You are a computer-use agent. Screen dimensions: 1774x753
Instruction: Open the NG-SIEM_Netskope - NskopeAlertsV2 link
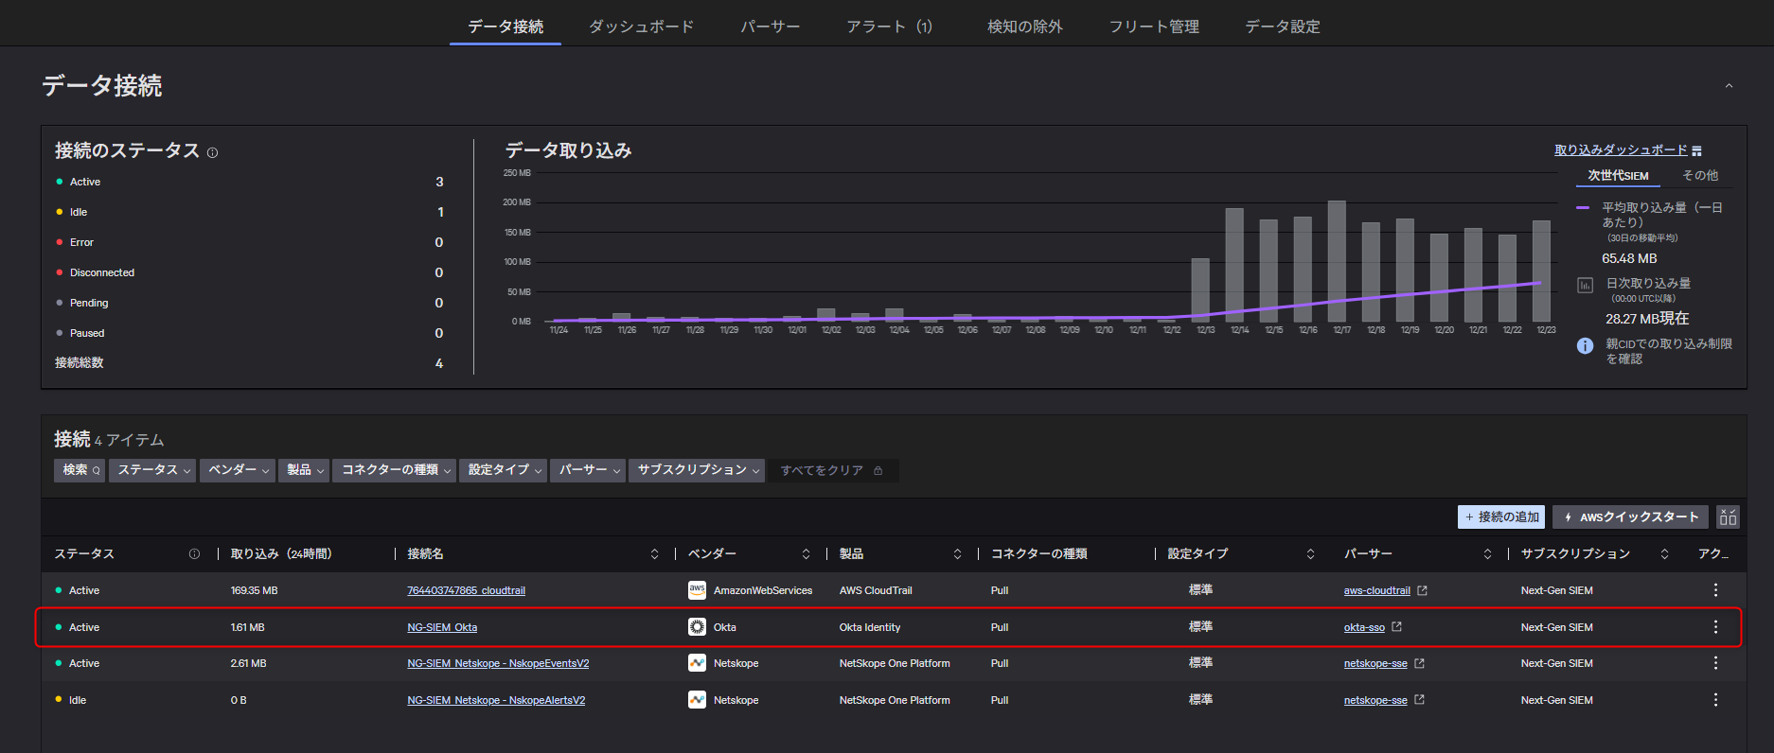coord(496,701)
